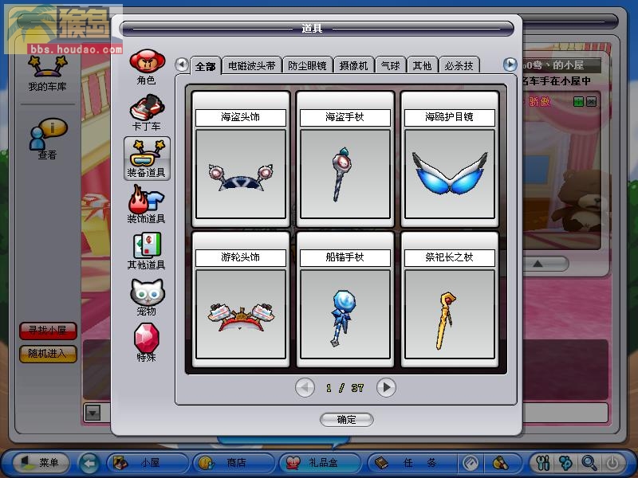Switch to the 电磁波头带 tab
The image size is (638, 478).
(252, 65)
